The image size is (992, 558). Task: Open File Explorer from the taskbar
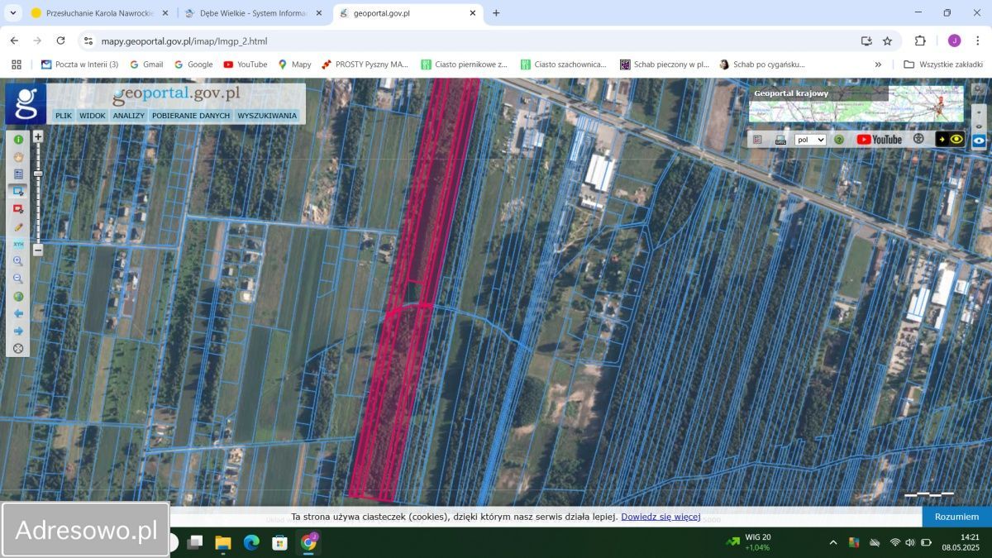[223, 542]
